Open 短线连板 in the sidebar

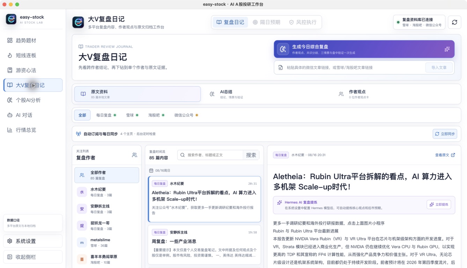click(x=33, y=55)
